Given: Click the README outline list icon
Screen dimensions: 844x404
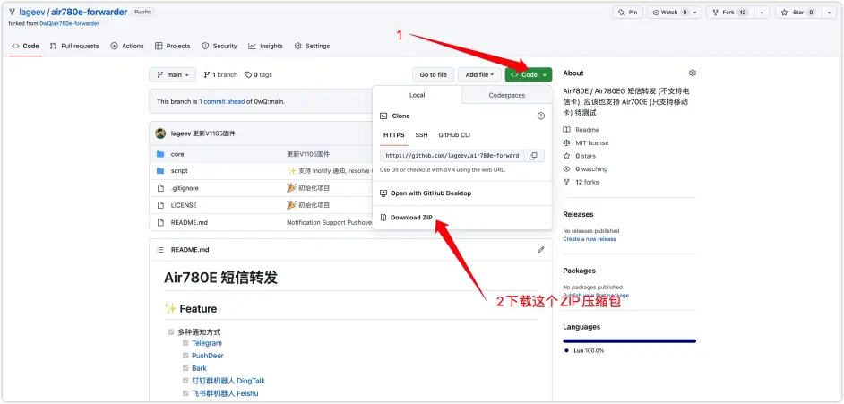Looking at the screenshot, I should coord(160,249).
